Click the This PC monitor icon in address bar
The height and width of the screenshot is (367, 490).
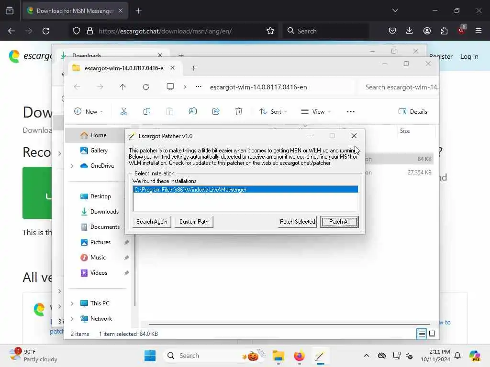(x=170, y=87)
